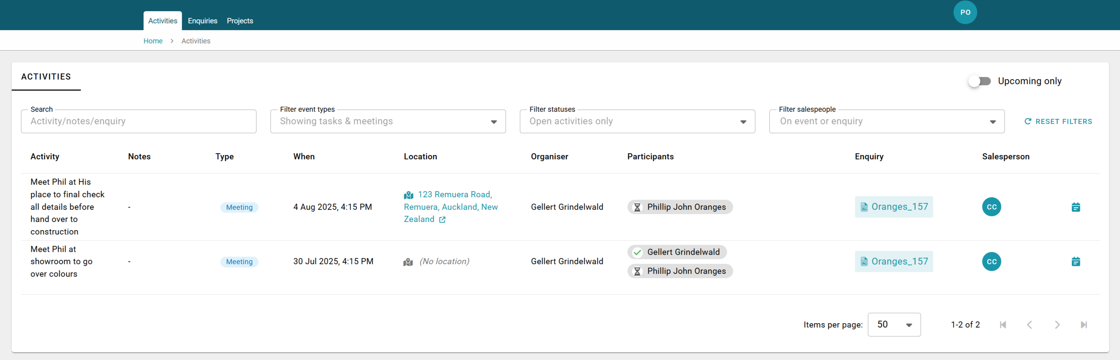This screenshot has height=360, width=1120.
Task: Open Oranges_157 enquiry in the 30 Jul row
Action: (893, 262)
